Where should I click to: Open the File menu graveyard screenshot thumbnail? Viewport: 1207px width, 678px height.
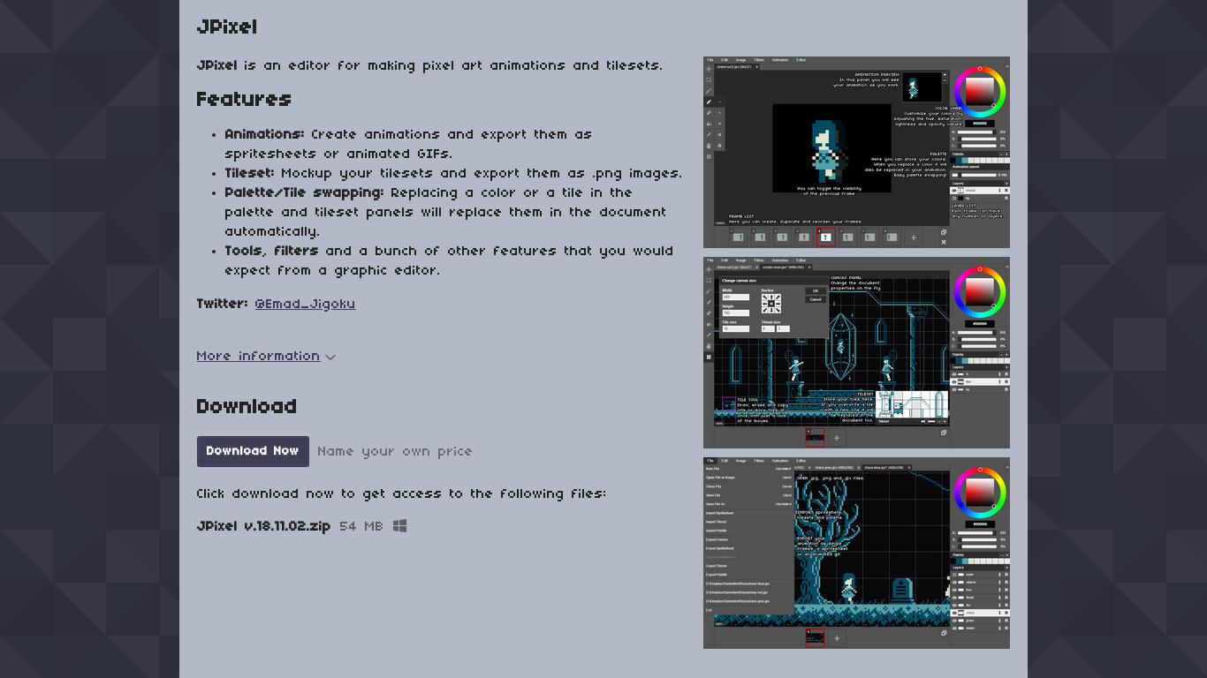856,554
